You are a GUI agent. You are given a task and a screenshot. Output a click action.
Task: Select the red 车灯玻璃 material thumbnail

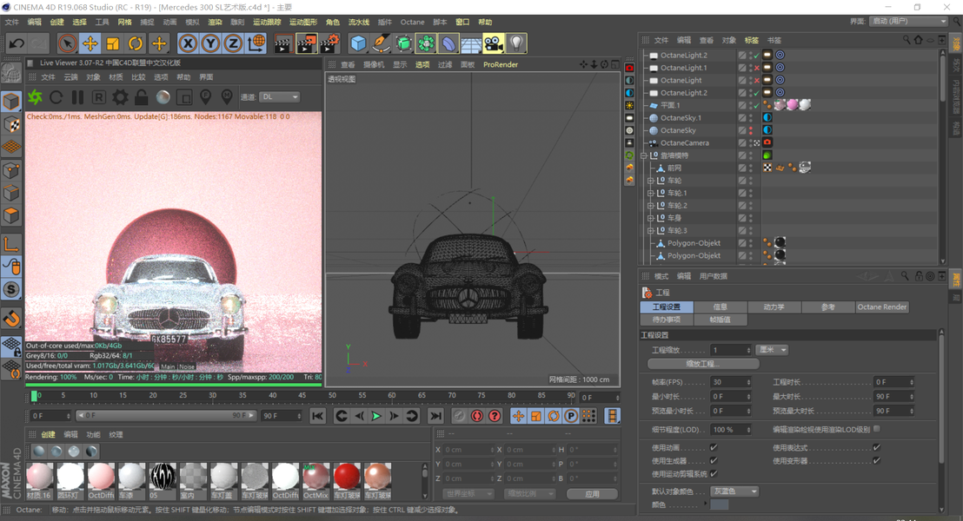(x=347, y=481)
